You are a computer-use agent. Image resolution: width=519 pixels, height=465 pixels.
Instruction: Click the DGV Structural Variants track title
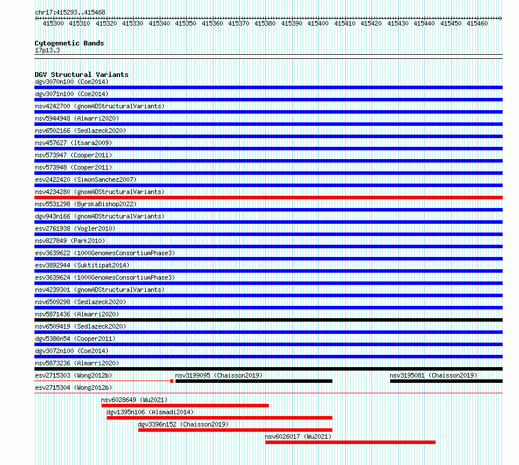coord(82,75)
